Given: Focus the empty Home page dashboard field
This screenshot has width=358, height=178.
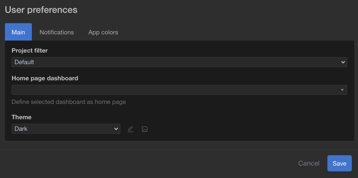Looking at the screenshot, I should coord(179,90).
